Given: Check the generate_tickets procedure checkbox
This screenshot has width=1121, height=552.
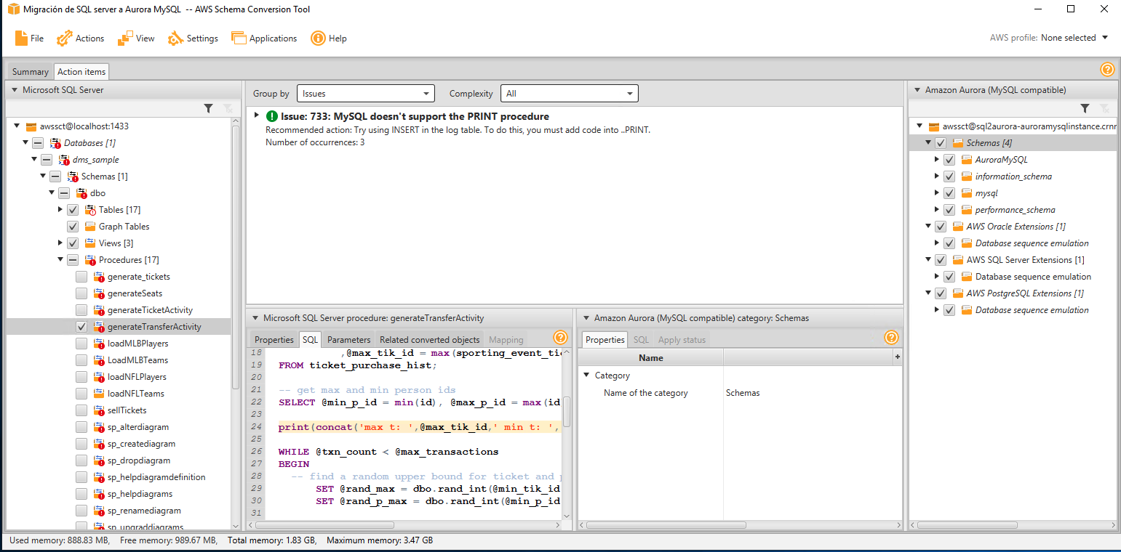Looking at the screenshot, I should [x=81, y=277].
